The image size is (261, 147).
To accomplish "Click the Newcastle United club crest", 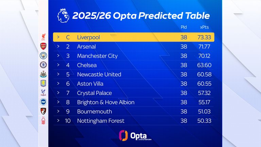I will click(x=43, y=74).
